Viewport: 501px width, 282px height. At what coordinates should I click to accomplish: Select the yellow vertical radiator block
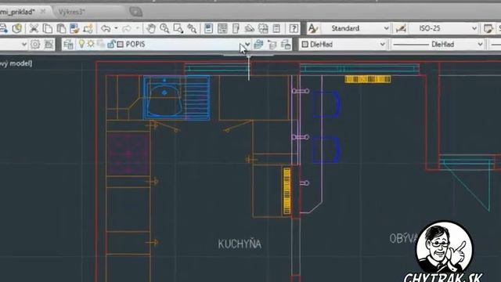pos(287,191)
